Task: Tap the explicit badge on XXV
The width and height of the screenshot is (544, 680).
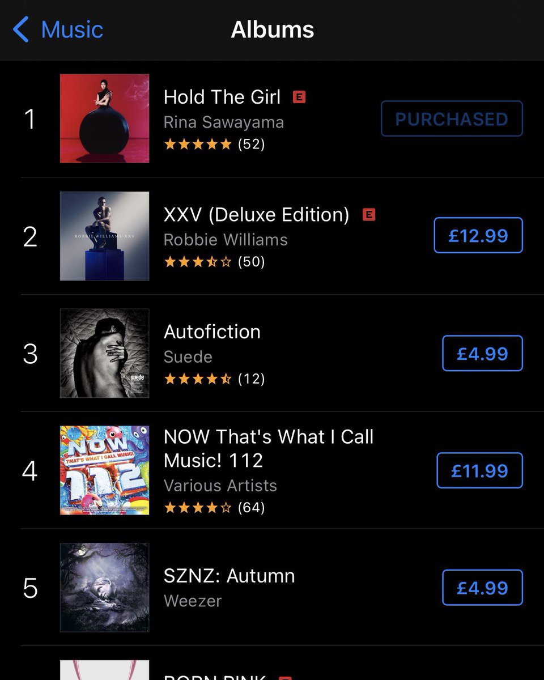Action: pos(369,214)
